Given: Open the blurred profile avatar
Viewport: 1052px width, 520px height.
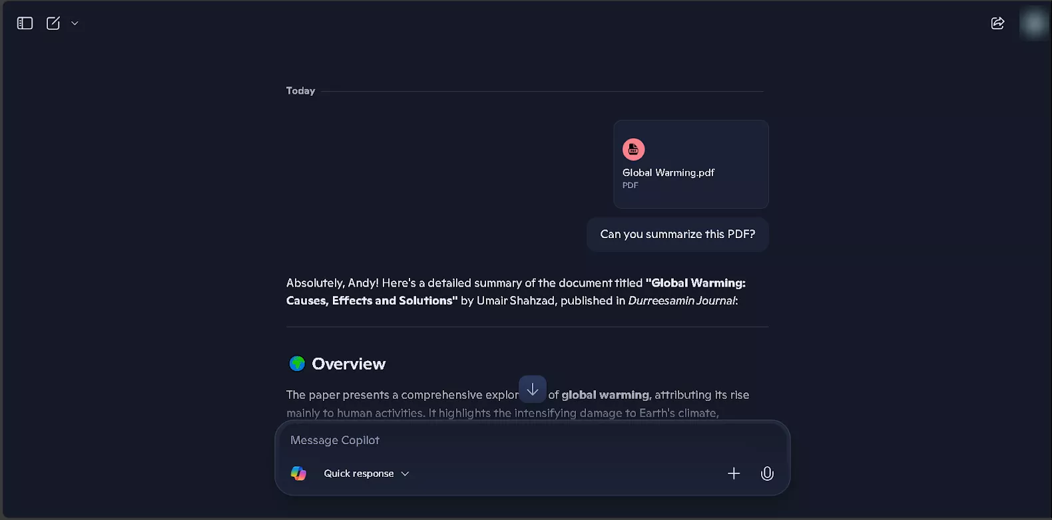Looking at the screenshot, I should [x=1035, y=23].
